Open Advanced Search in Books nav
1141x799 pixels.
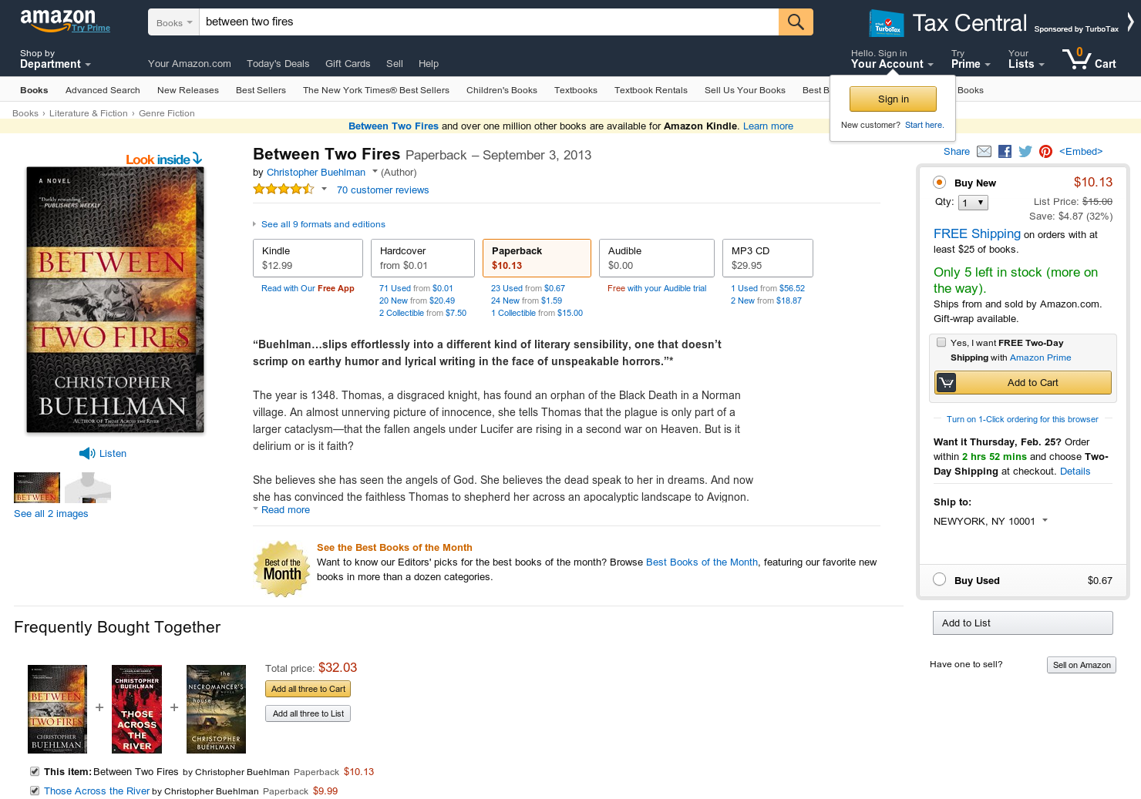(103, 90)
